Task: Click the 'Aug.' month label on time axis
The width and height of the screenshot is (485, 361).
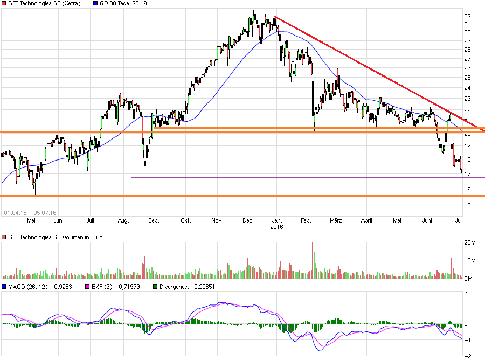Action: [x=123, y=220]
